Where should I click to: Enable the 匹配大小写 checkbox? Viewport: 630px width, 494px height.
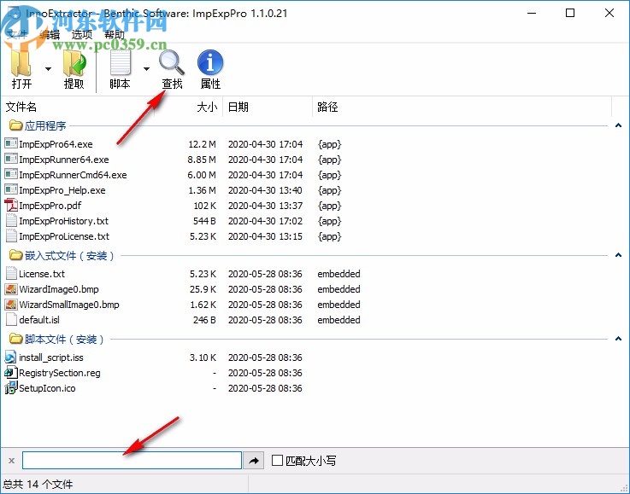(277, 461)
